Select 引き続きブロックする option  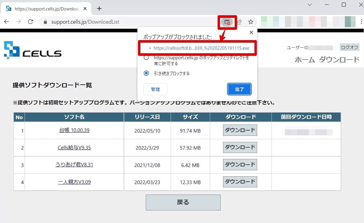click(146, 73)
